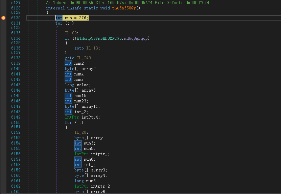Select variable intPtr4
281x194 pixels.
click(x=90, y=117)
